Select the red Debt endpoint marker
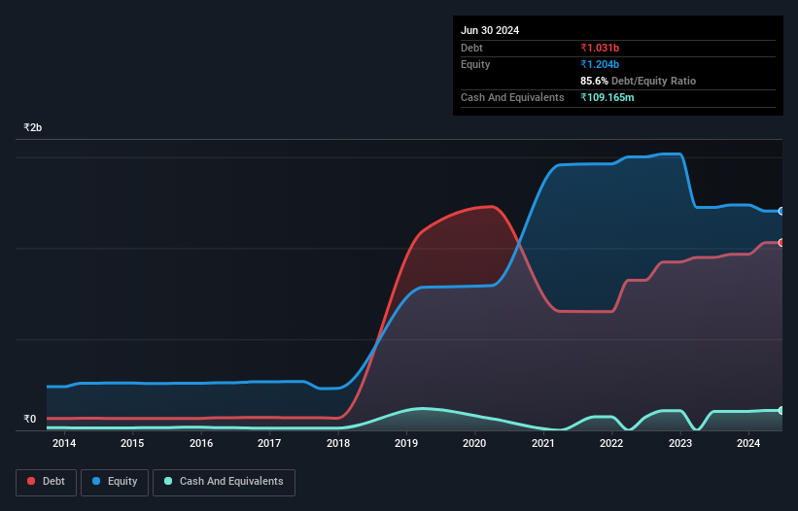Image resolution: width=798 pixels, height=511 pixels. [781, 243]
